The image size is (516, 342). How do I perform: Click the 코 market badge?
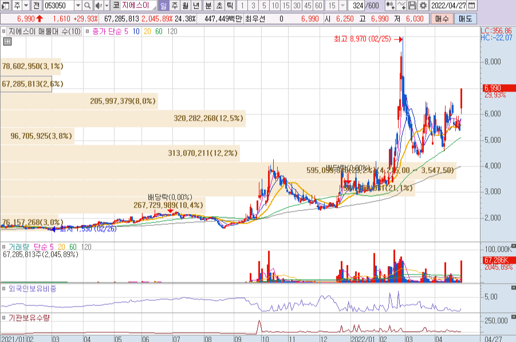[x=116, y=5]
